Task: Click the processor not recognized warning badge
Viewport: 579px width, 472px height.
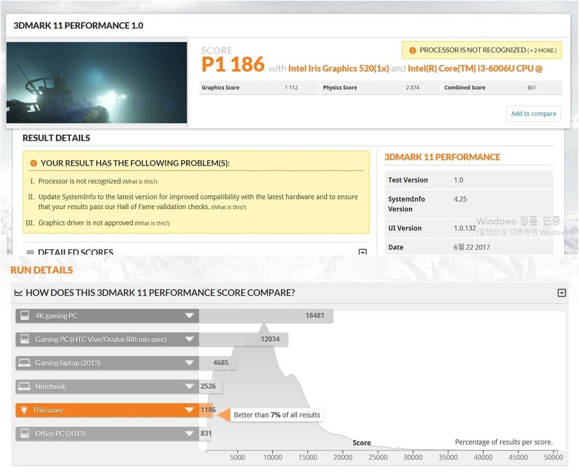Action: pyautogui.click(x=482, y=50)
